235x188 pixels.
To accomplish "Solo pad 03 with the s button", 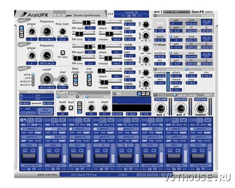I will click(x=81, y=150).
